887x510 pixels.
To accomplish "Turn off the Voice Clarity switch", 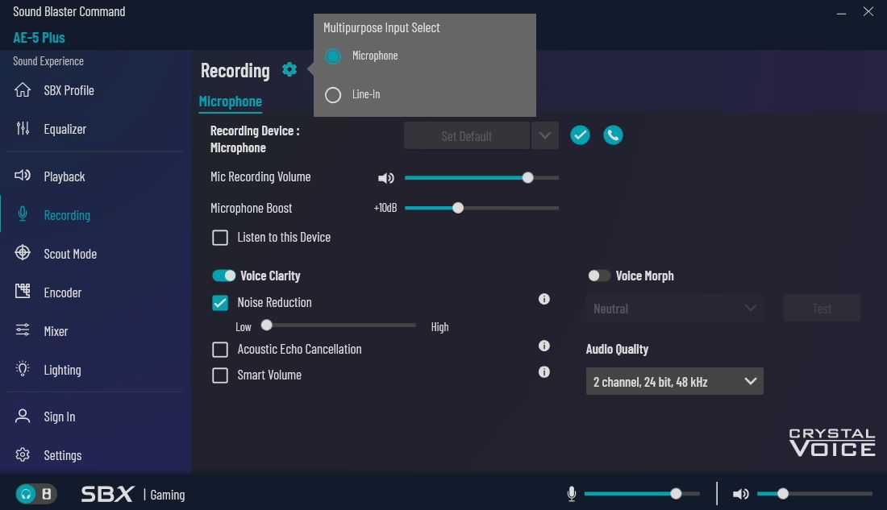I will pyautogui.click(x=224, y=276).
